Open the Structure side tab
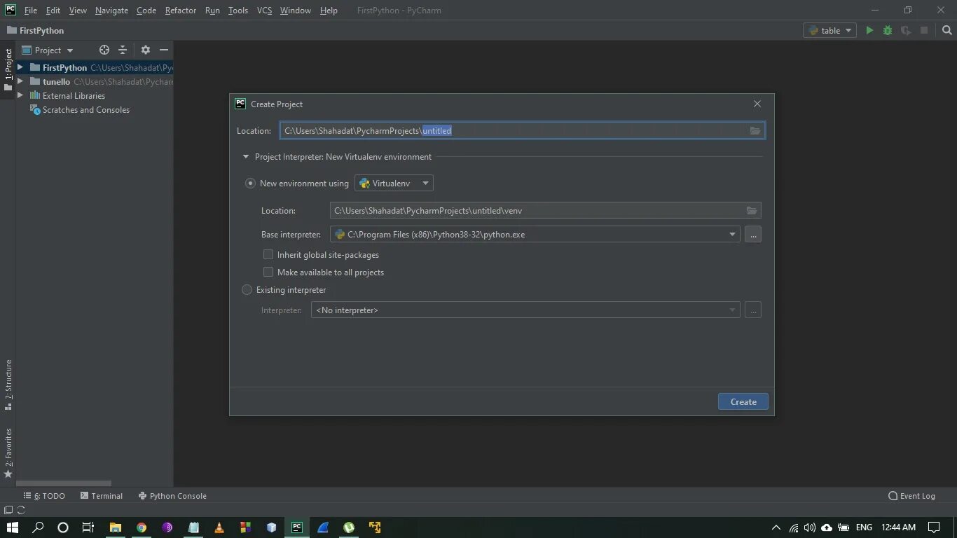 8,385
